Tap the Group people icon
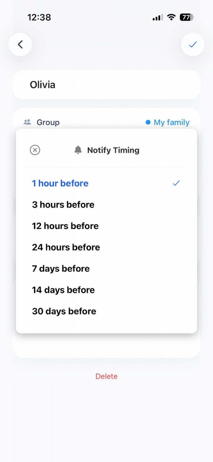213x462 pixels. pos(27,122)
